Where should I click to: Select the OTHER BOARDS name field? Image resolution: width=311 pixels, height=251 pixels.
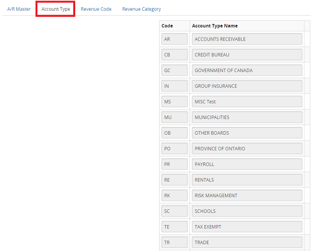click(x=246, y=133)
